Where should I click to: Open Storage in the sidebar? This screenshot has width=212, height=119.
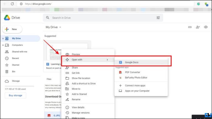click(16, 81)
